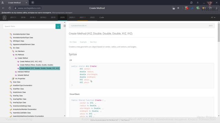Click the Revit API Docs logo icon
The height and width of the screenshot is (123, 220).
(4, 17)
